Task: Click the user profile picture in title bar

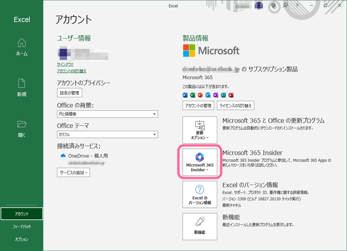Action: point(259,6)
